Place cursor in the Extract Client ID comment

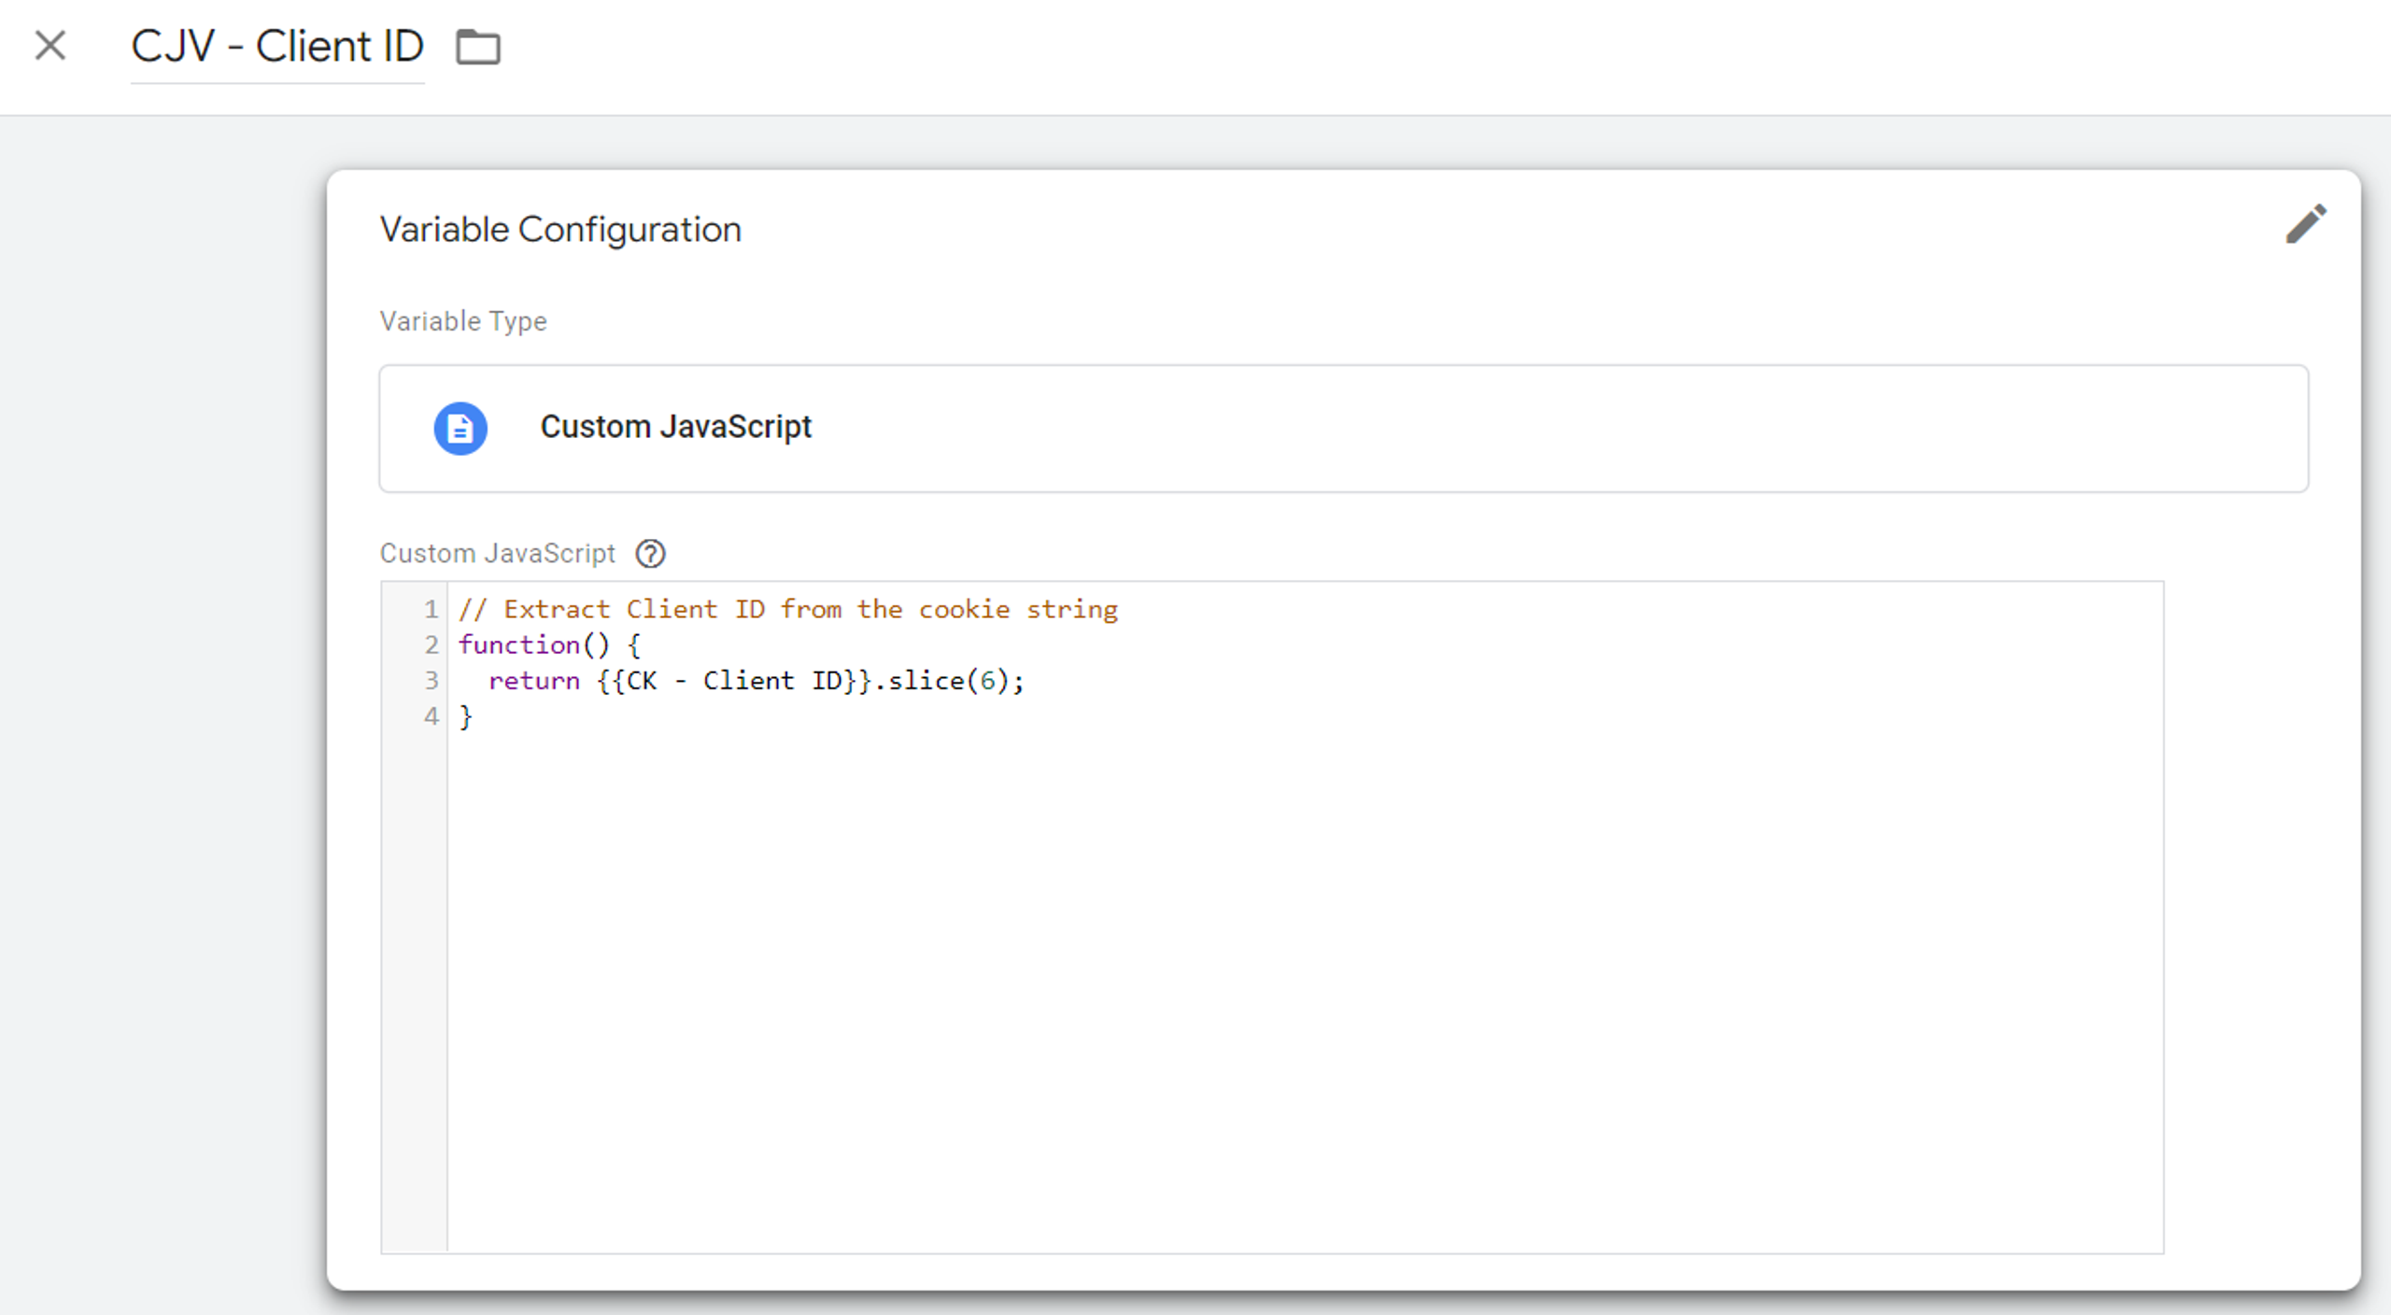pyautogui.click(x=788, y=609)
